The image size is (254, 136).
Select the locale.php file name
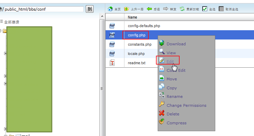click(x=136, y=54)
